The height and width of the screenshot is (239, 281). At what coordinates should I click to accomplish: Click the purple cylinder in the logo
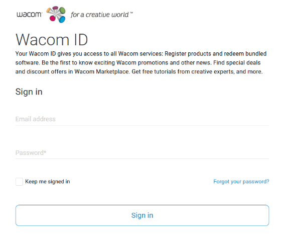55,8
